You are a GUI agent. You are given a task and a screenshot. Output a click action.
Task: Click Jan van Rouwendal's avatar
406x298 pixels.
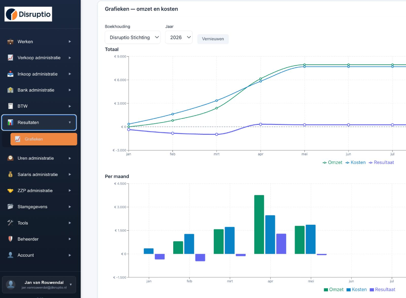coord(11,285)
